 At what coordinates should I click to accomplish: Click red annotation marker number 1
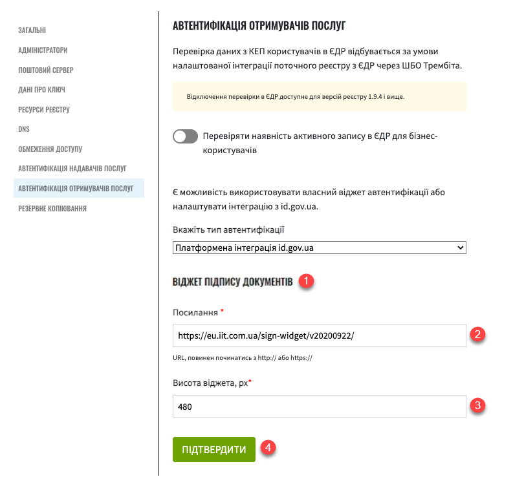(307, 281)
